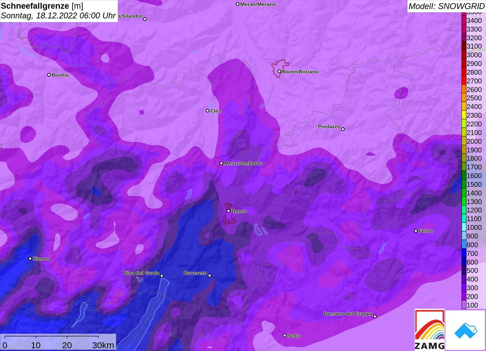486x351 pixels.
Task: Click the 2000 legend color swatch
Action: click(x=464, y=141)
